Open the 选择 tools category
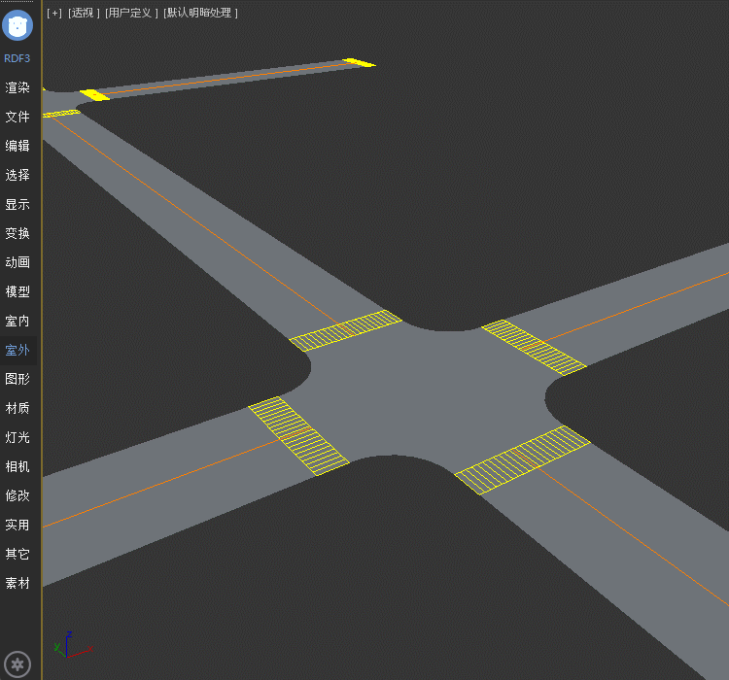 (17, 175)
